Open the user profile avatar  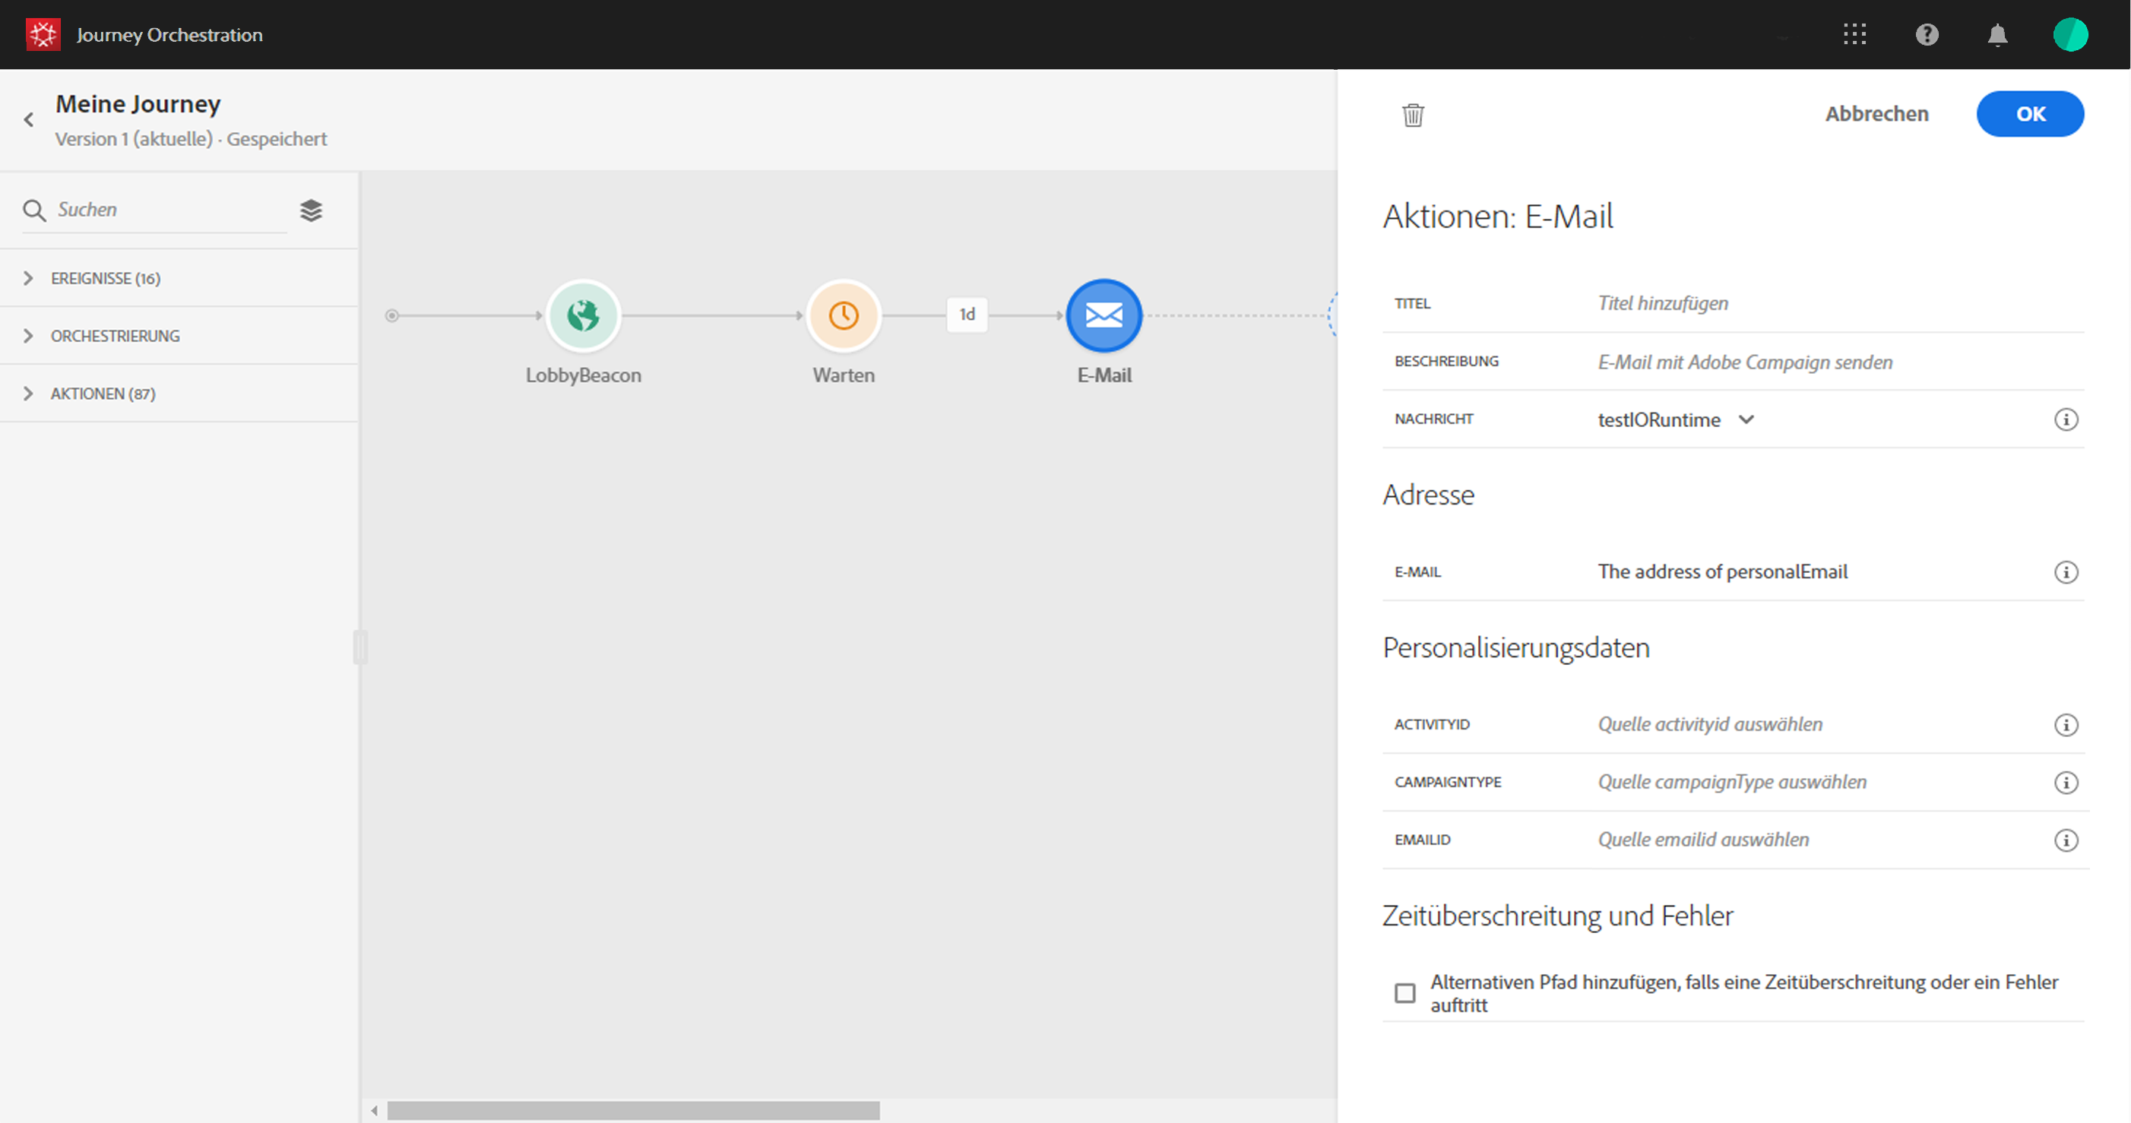[x=2069, y=35]
